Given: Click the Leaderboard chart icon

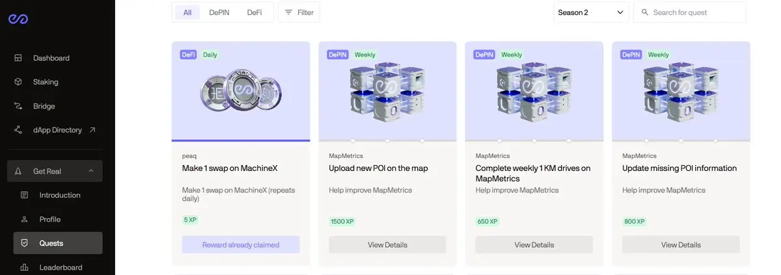Looking at the screenshot, I should tap(25, 267).
